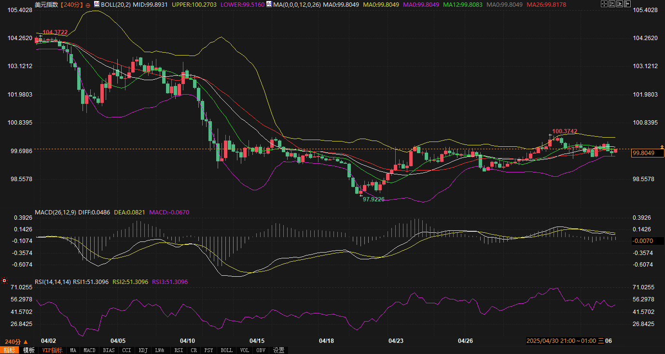Image resolution: width=665 pixels, height=354 pixels.
Task: Click the 97.9226 low price annotation
Action: click(x=374, y=199)
